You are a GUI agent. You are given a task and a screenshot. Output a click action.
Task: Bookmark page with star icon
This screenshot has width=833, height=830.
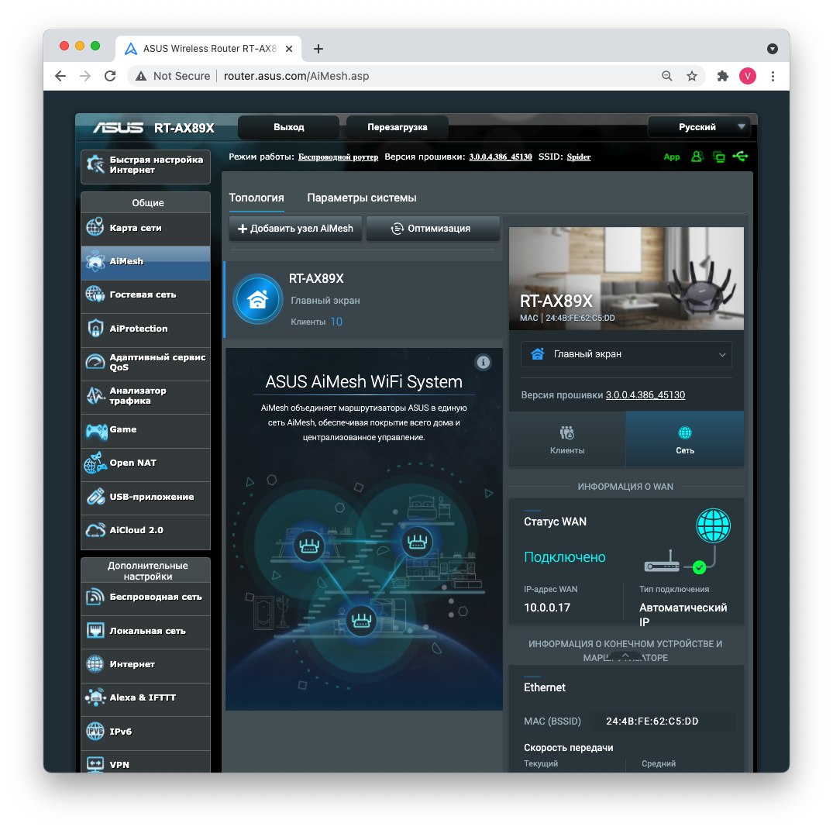692,76
